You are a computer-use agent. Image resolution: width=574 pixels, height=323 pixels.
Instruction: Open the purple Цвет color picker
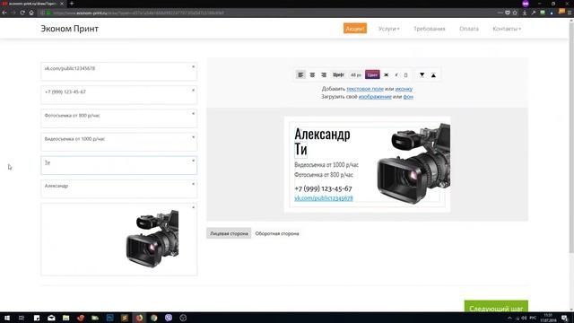[372, 74]
